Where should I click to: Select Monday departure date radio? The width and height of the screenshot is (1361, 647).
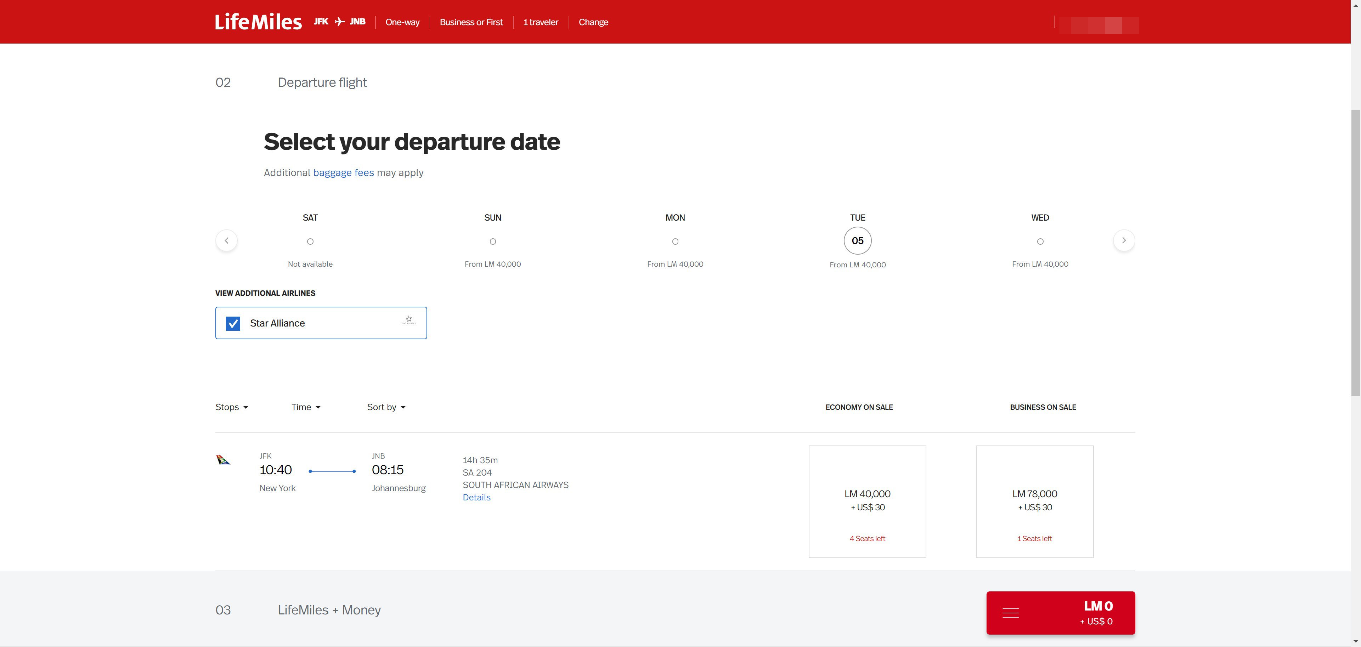(x=675, y=242)
